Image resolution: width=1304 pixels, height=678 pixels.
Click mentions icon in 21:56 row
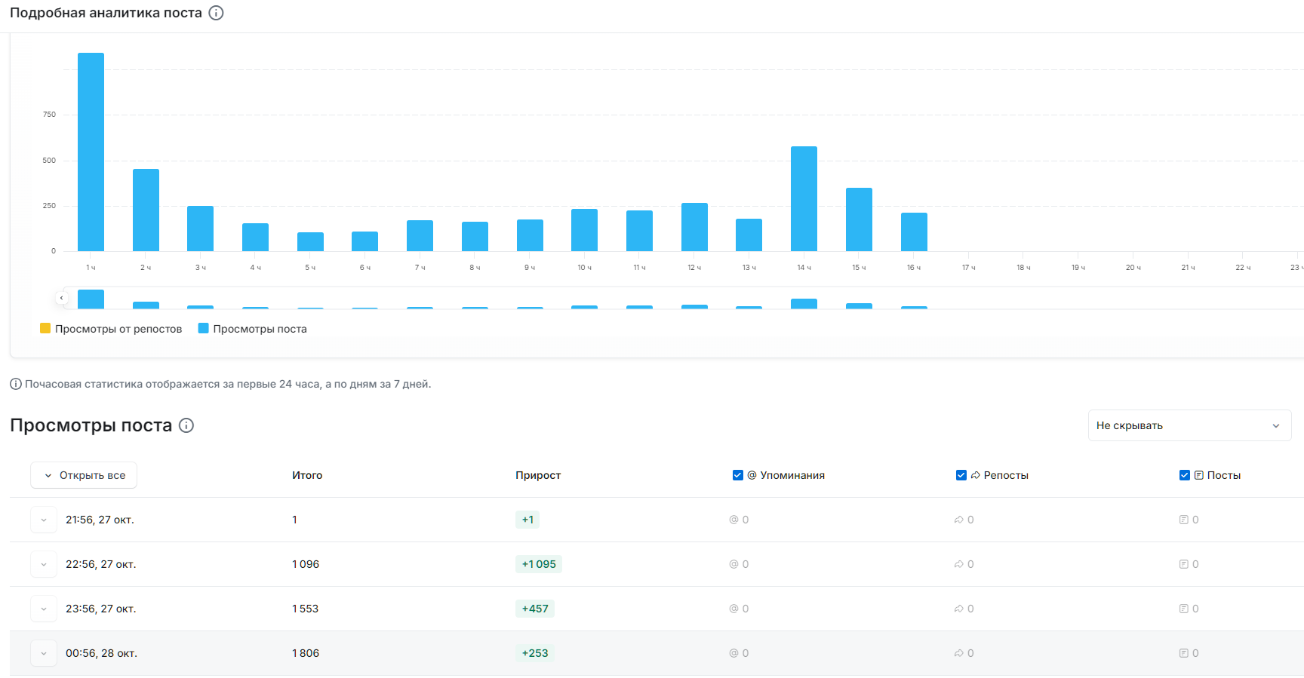click(x=733, y=520)
